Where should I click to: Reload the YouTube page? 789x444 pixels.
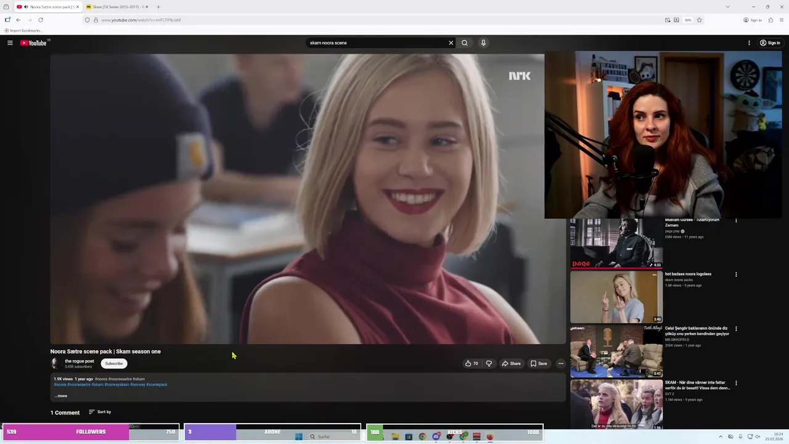(x=41, y=20)
